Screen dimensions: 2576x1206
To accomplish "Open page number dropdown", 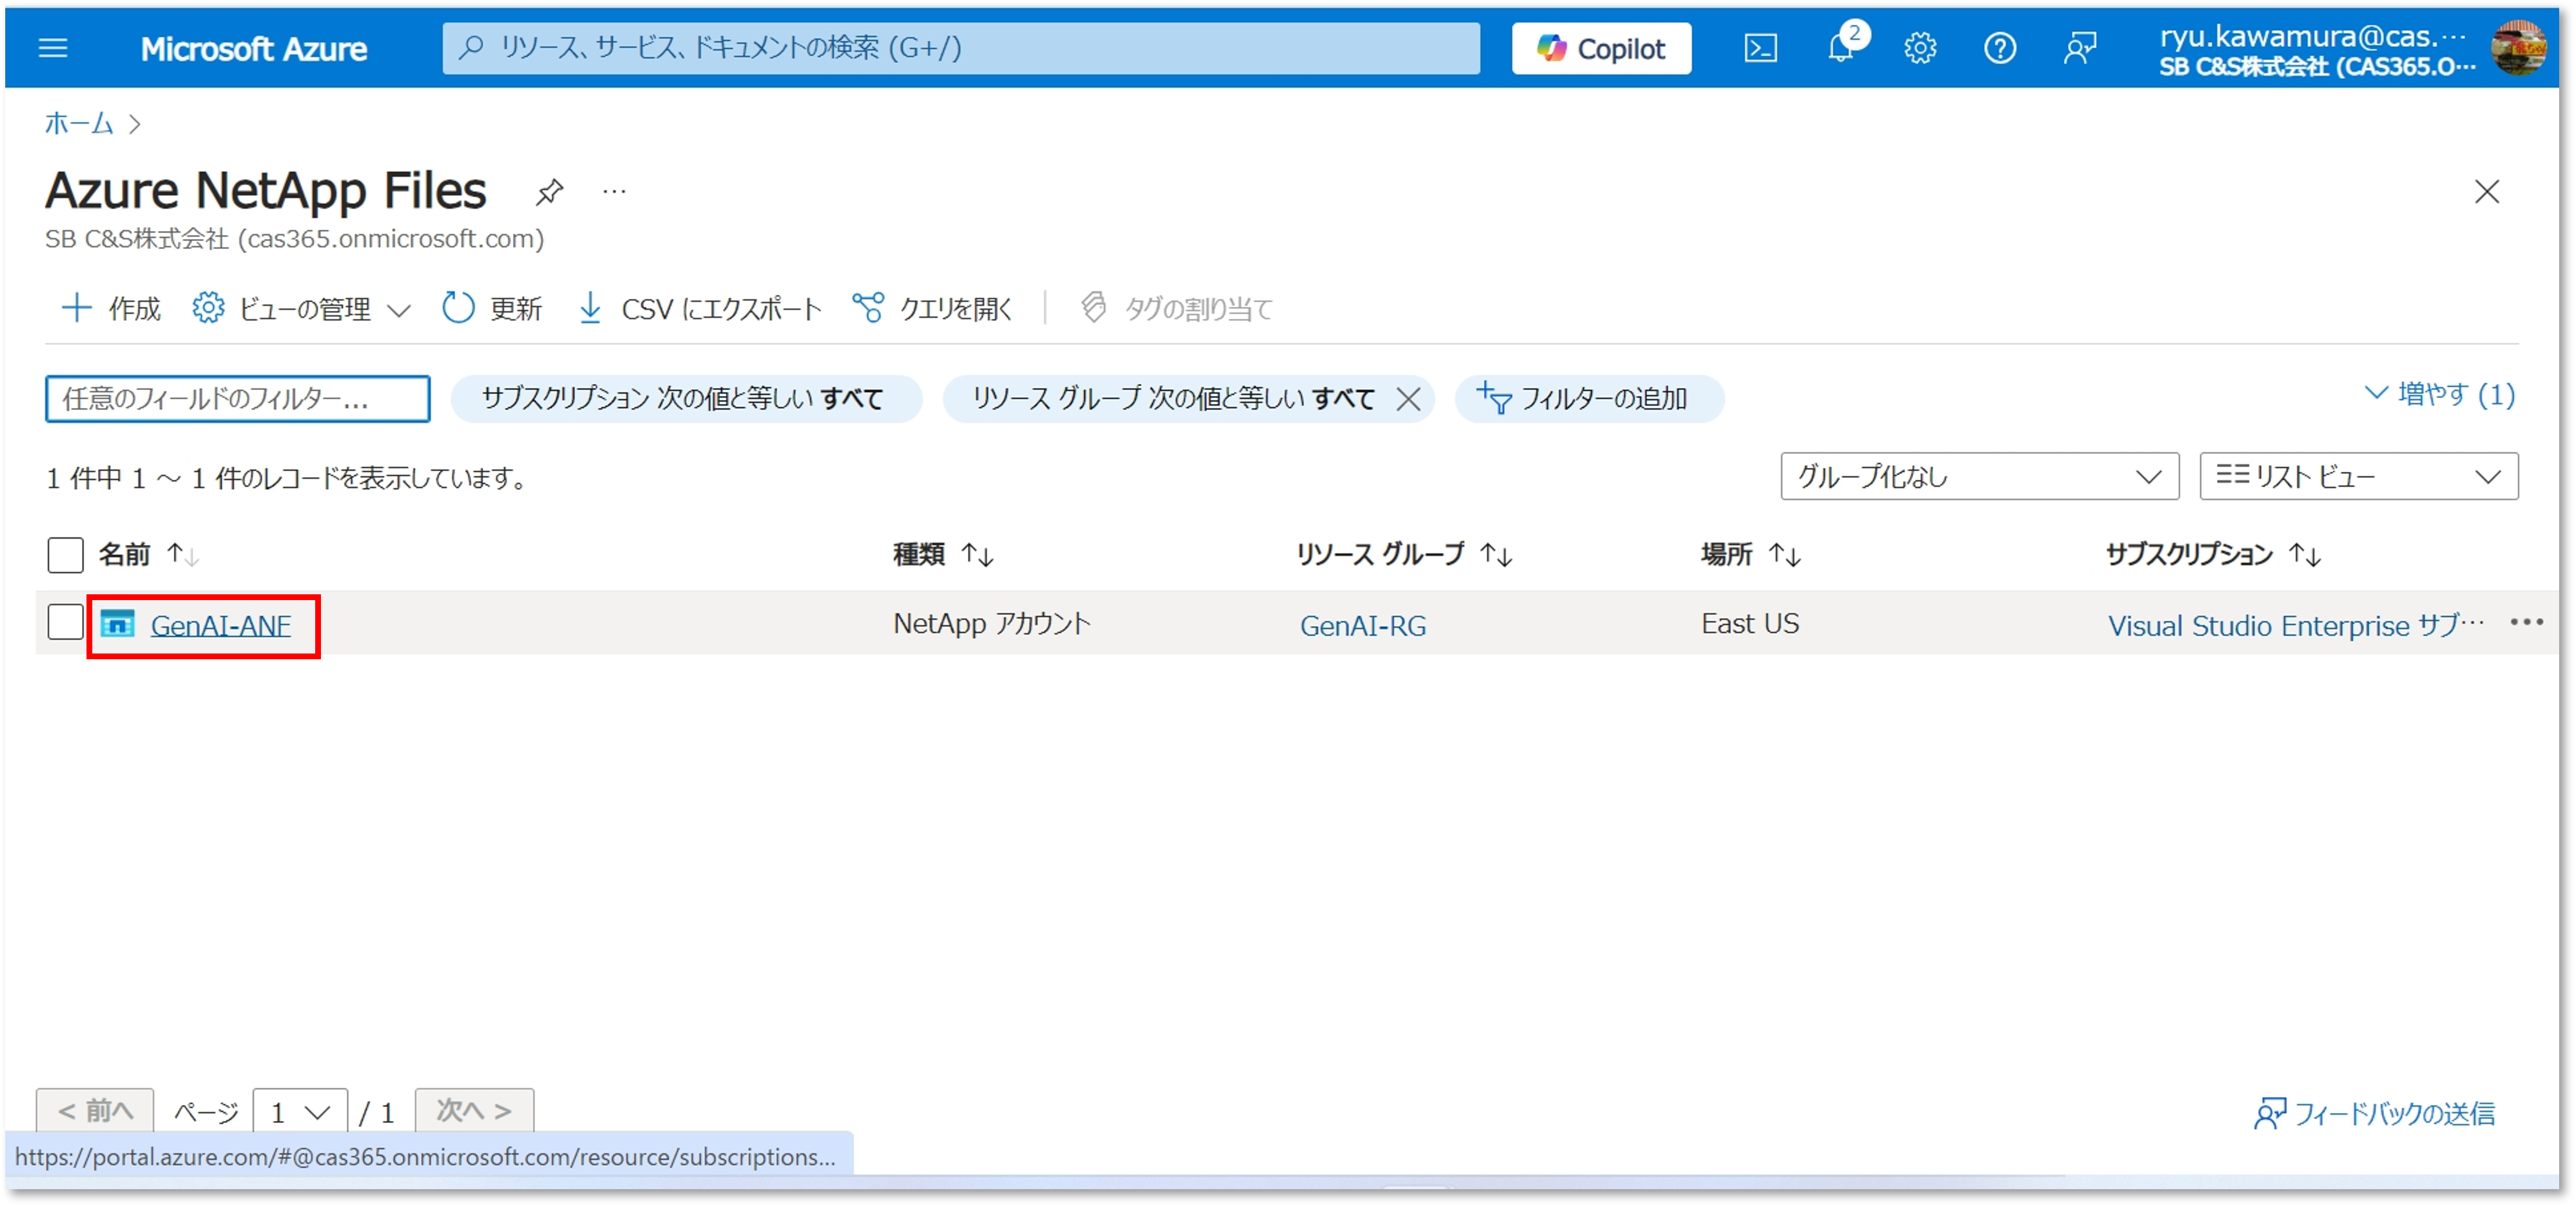I will (x=300, y=1111).
